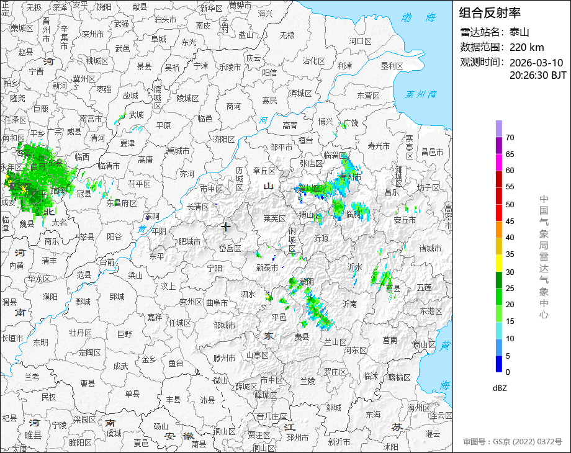Image resolution: width=571 pixels, height=453 pixels.
Task: Click the '黄骅市' map label
Action: pyautogui.click(x=240, y=5)
